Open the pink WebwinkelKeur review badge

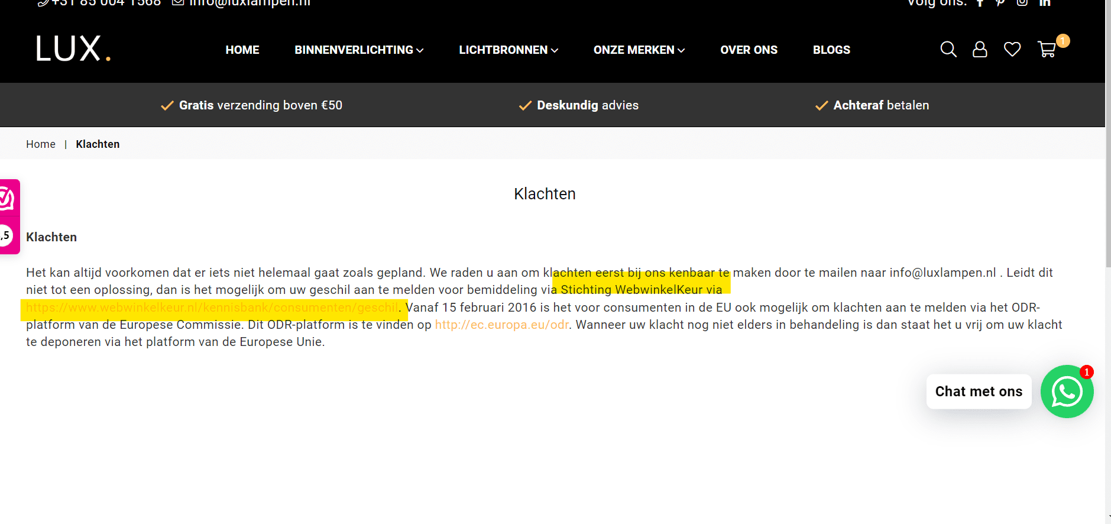coord(9,216)
